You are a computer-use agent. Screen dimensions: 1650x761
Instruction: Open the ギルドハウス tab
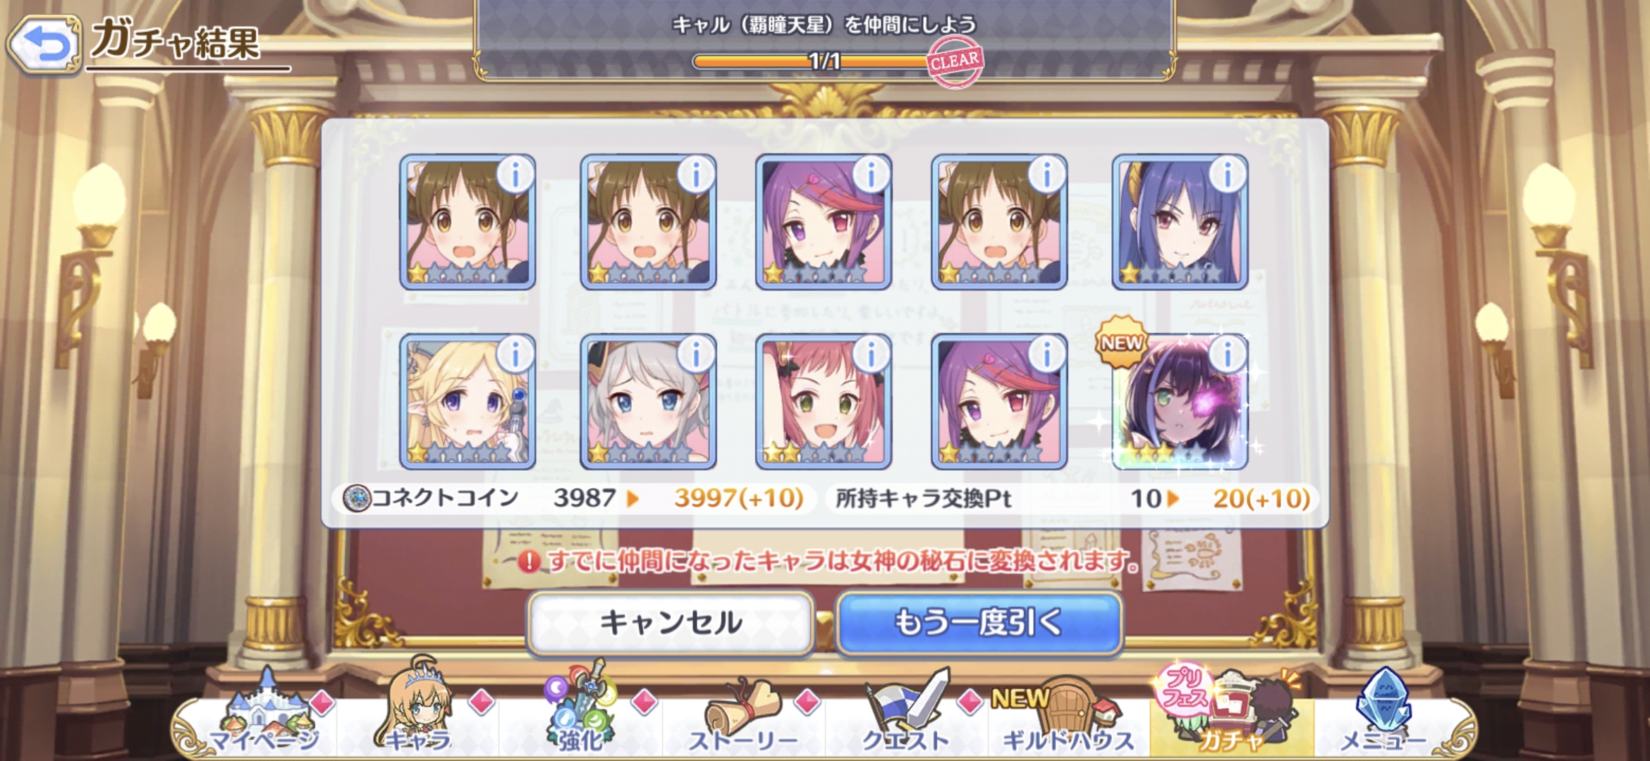(1069, 713)
